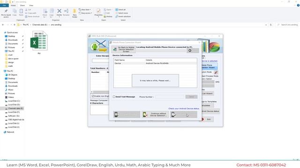Click Copy path in the ribbon
The width and height of the screenshot is (300, 168).
pyautogui.click(x=31, y=13)
